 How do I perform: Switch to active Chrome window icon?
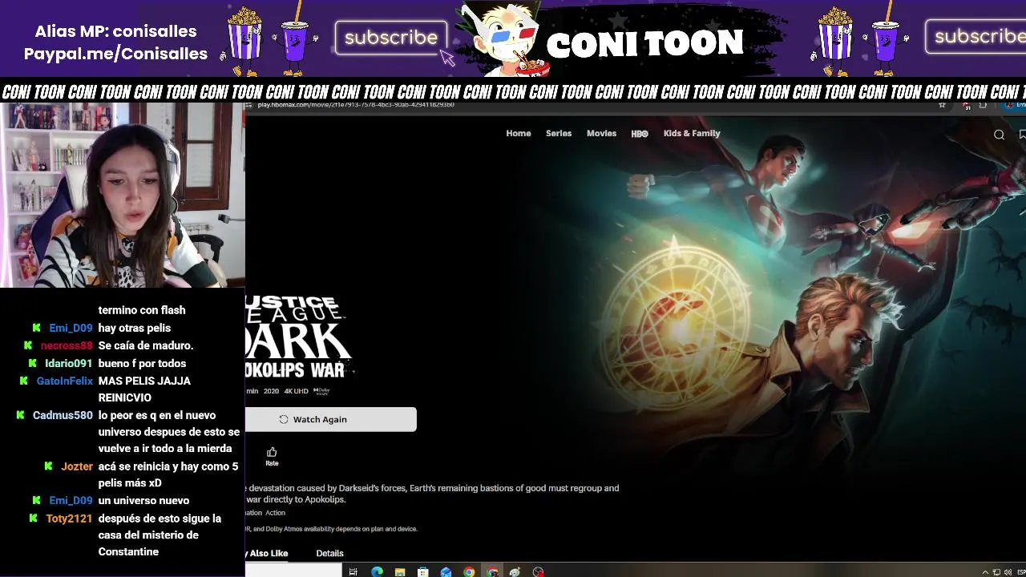[492, 571]
